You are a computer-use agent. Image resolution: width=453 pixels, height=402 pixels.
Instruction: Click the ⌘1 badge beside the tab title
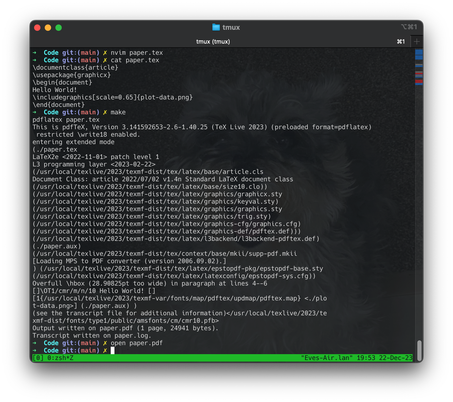(401, 41)
